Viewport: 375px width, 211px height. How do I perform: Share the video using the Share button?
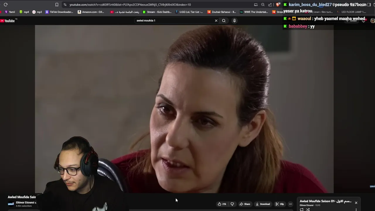coord(245,204)
